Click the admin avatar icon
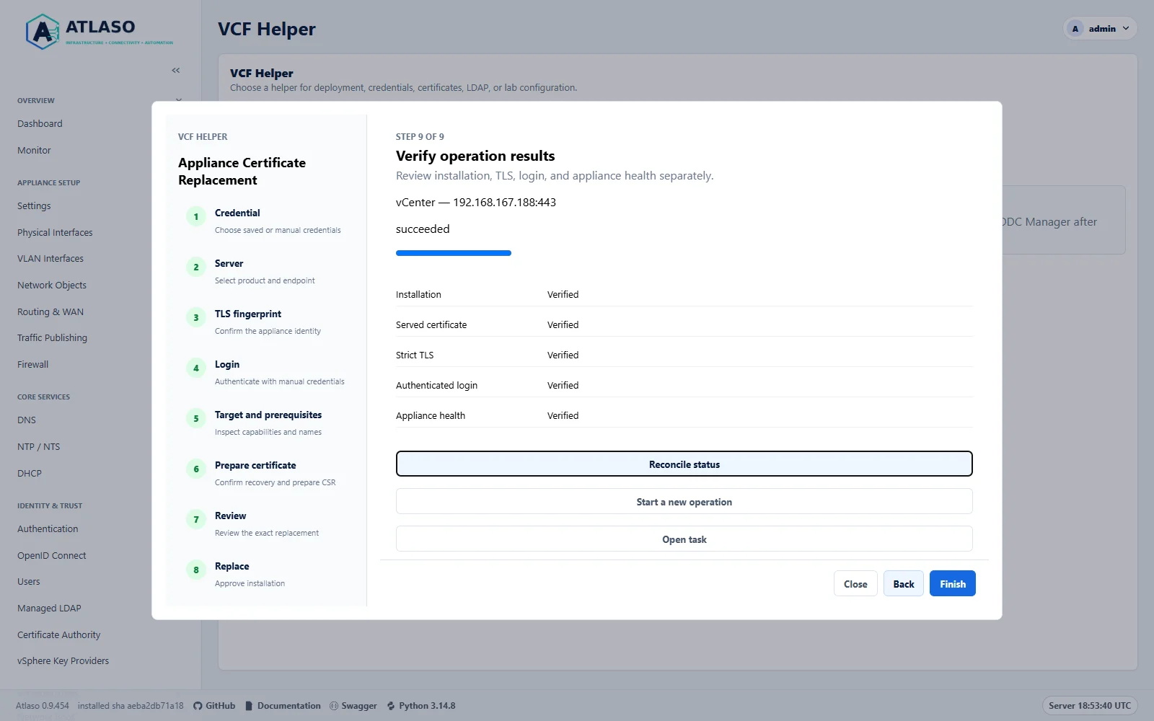Viewport: 1154px width, 721px height. (x=1075, y=29)
